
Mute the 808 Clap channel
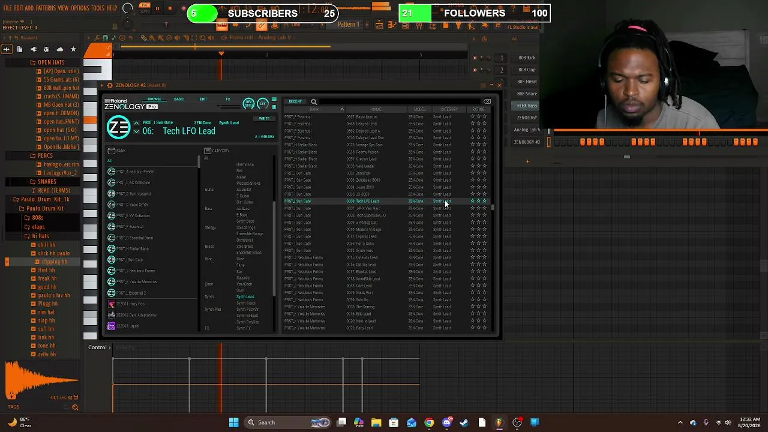tap(475, 70)
